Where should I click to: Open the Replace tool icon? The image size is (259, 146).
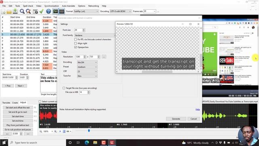tap(28, 11)
